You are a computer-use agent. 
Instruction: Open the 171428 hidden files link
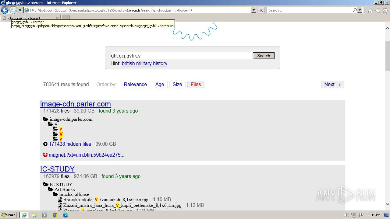pyautogui.click(x=70, y=144)
